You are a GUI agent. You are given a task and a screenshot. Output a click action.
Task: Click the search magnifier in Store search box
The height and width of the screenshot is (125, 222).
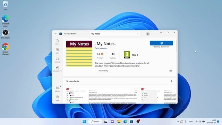coord(137,34)
